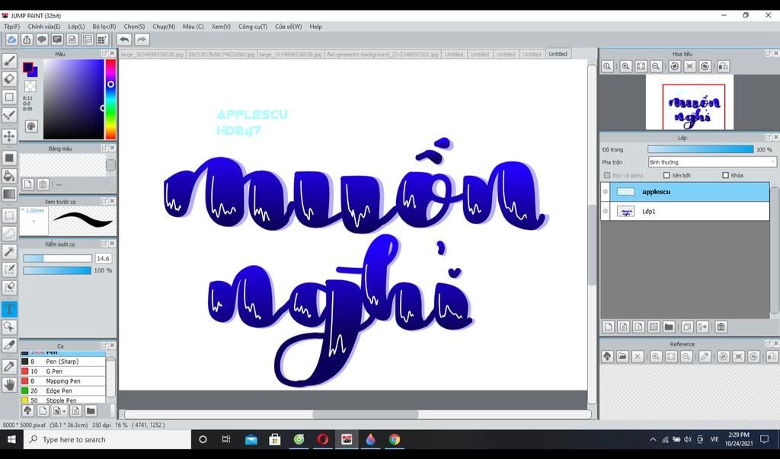Select the Select Eraser tool
The image size is (780, 459).
9,288
